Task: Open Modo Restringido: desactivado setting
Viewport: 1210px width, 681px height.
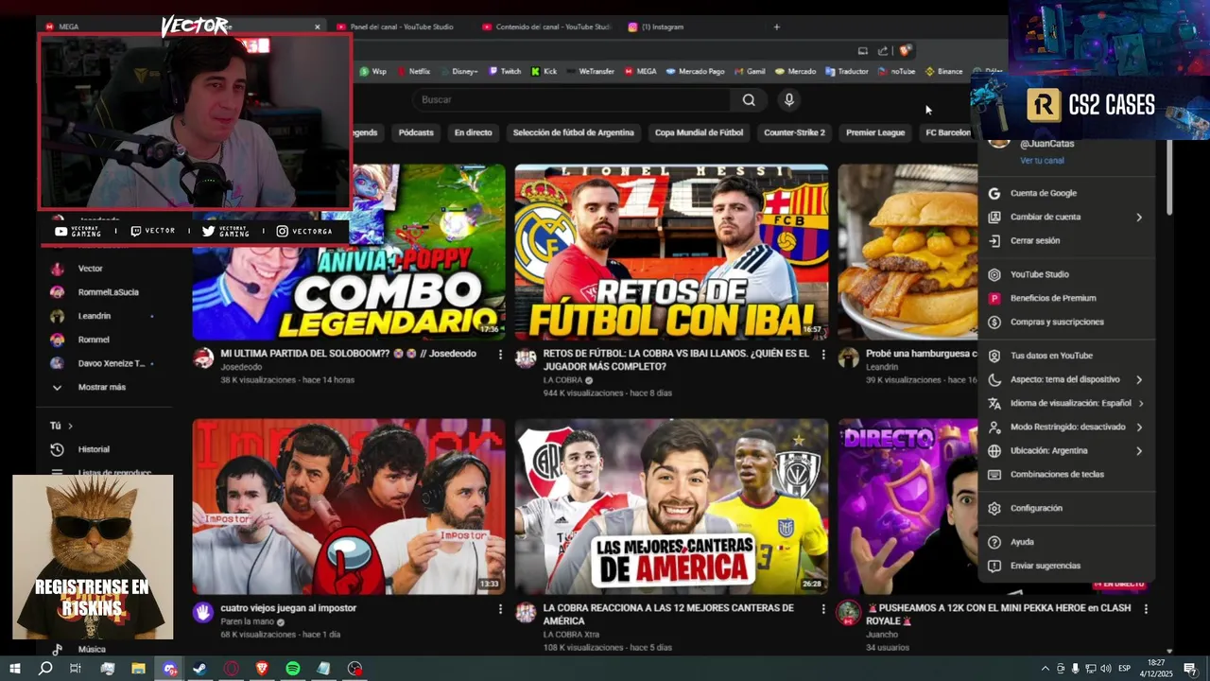Action: click(1066, 427)
